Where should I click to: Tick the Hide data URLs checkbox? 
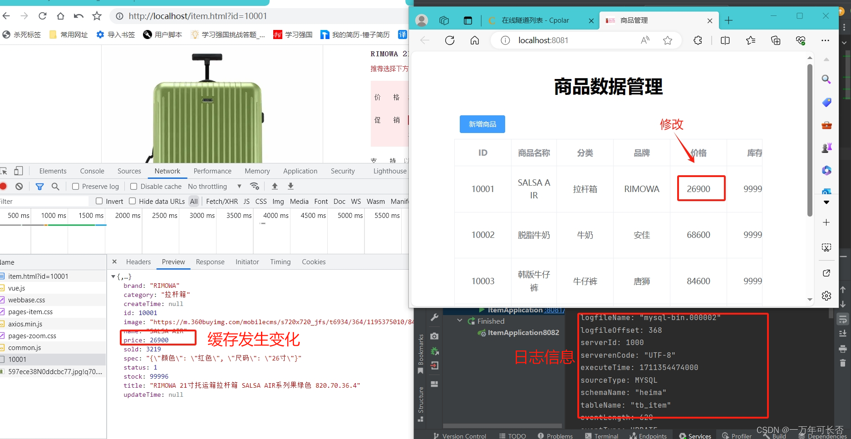point(133,201)
